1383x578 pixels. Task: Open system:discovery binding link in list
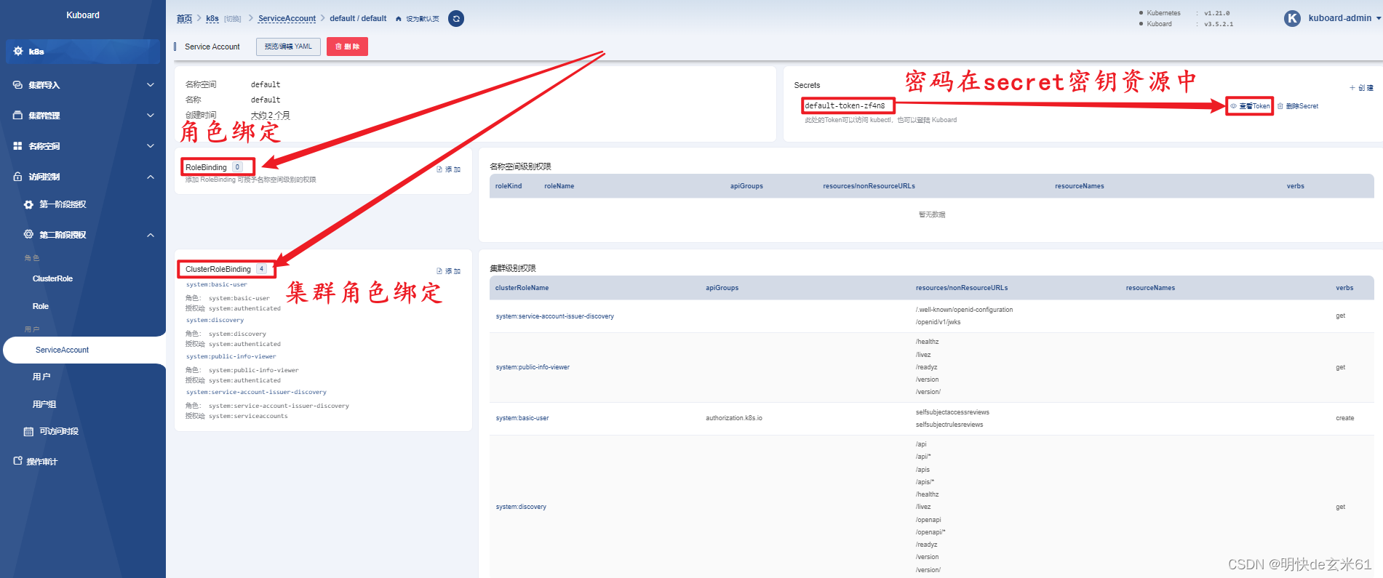(x=215, y=321)
